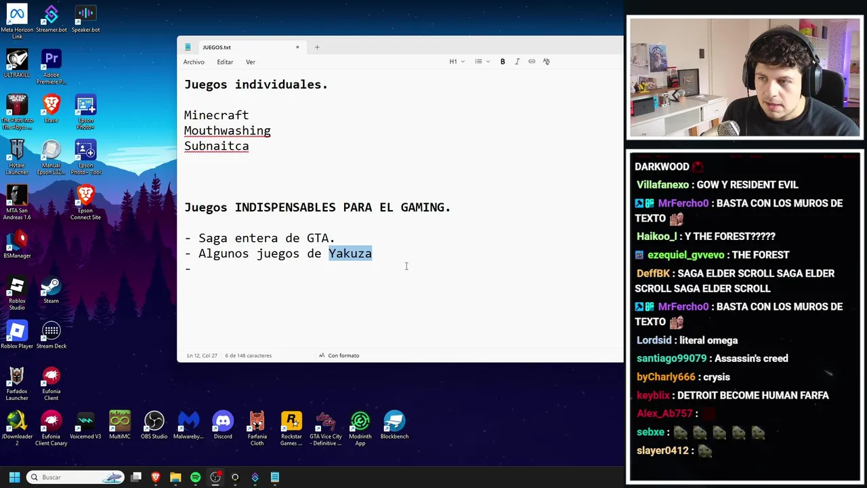Click the Ln 12, Col 27 status indicator
Screen dimensions: 867x488
[202, 355]
